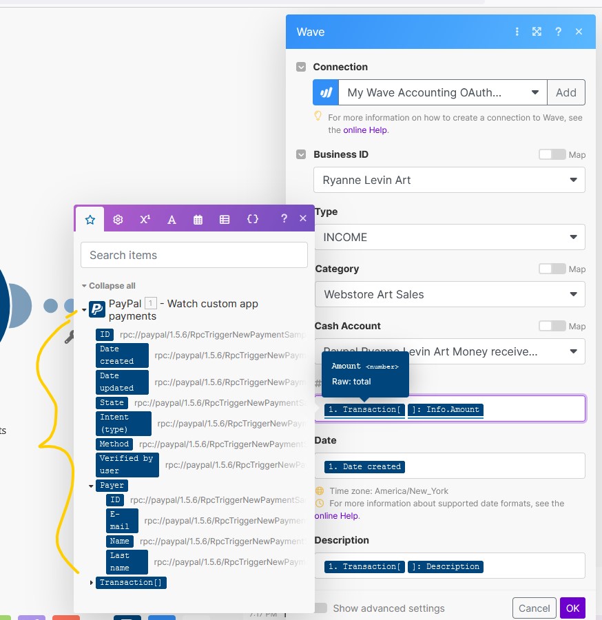The width and height of the screenshot is (602, 620).
Task: Select the top-level ID item pill
Action: click(105, 335)
